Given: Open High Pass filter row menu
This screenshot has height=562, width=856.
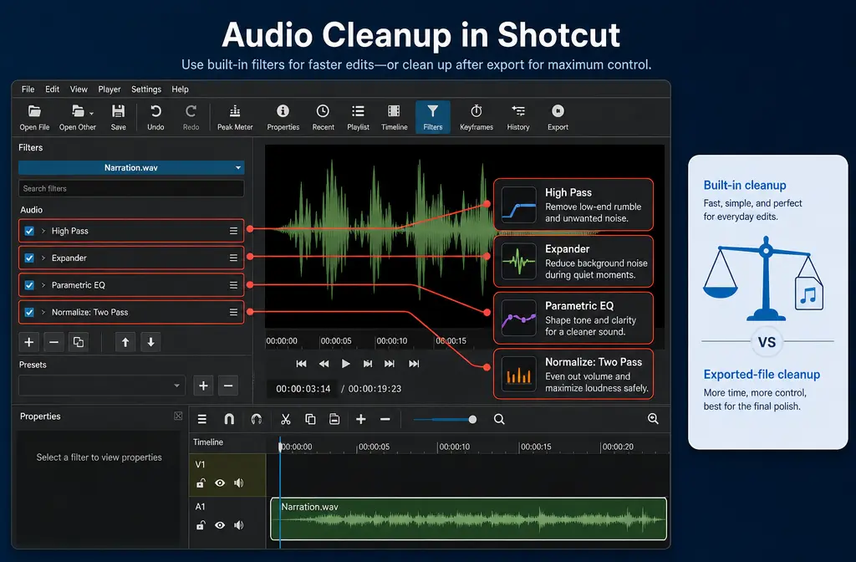Looking at the screenshot, I should pyautogui.click(x=233, y=231).
